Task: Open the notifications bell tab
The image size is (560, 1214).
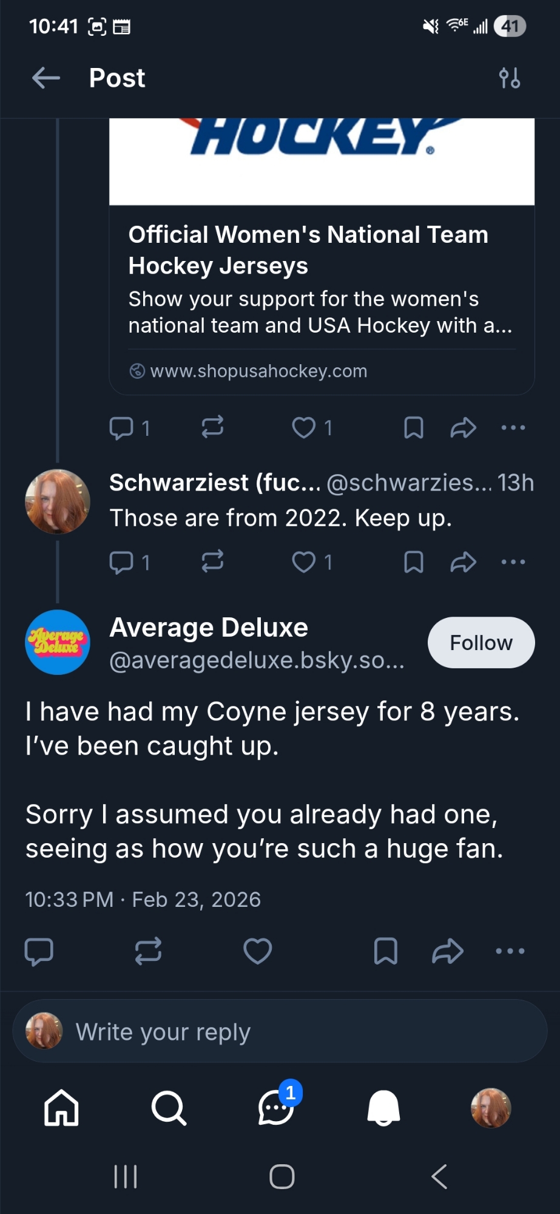Action: pyautogui.click(x=383, y=1108)
